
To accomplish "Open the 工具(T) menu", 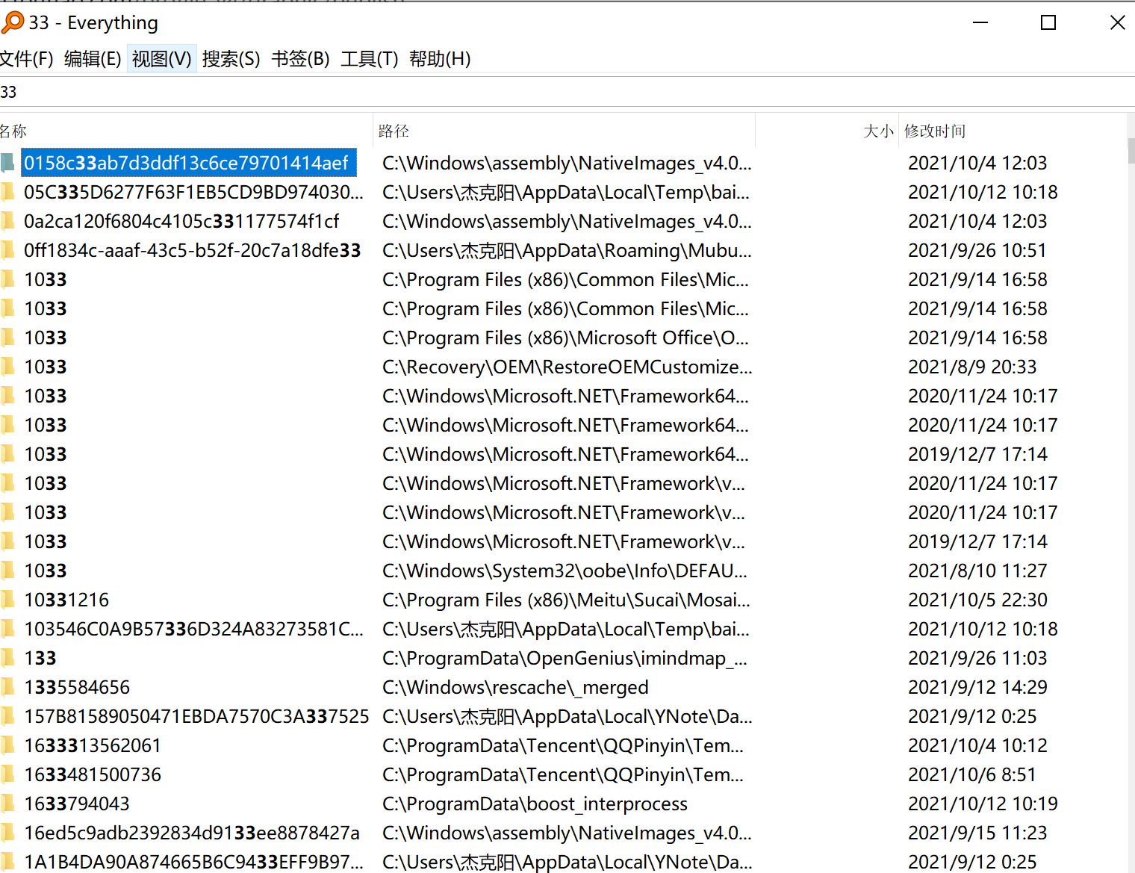I will click(x=369, y=59).
